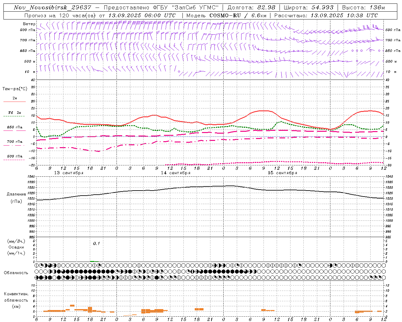402x322 pixels.
Task: Click the '(мм/1ч.)' precipitation unit label
Action: pos(16,253)
